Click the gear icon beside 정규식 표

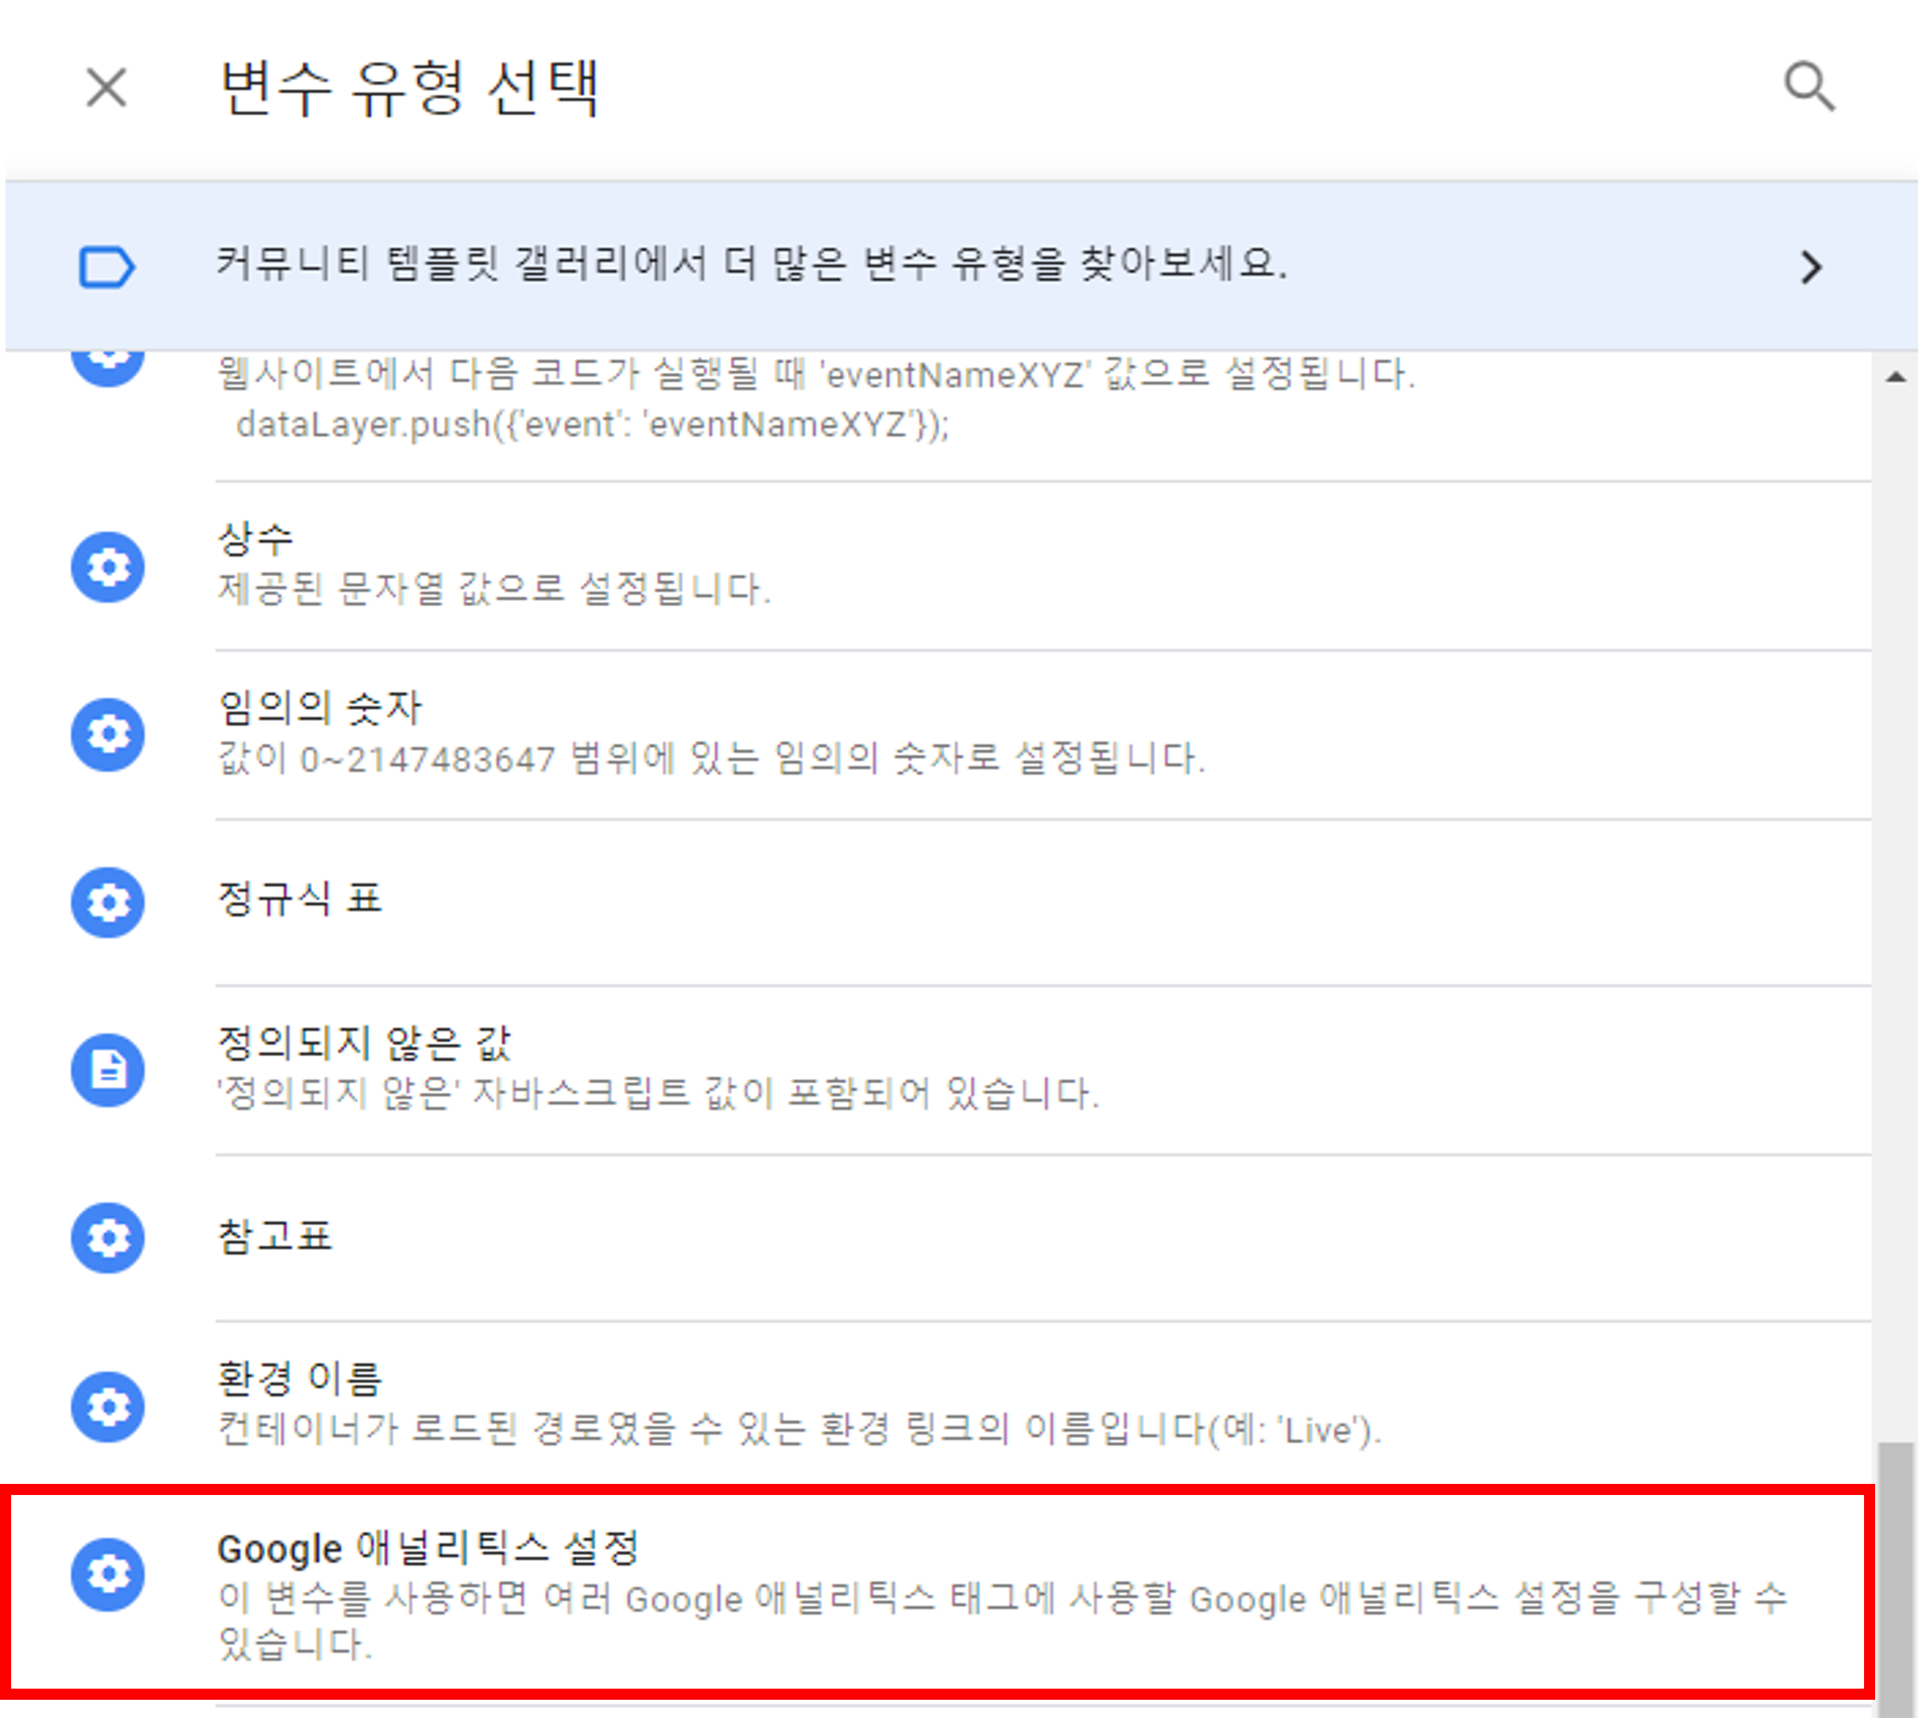coord(109,902)
